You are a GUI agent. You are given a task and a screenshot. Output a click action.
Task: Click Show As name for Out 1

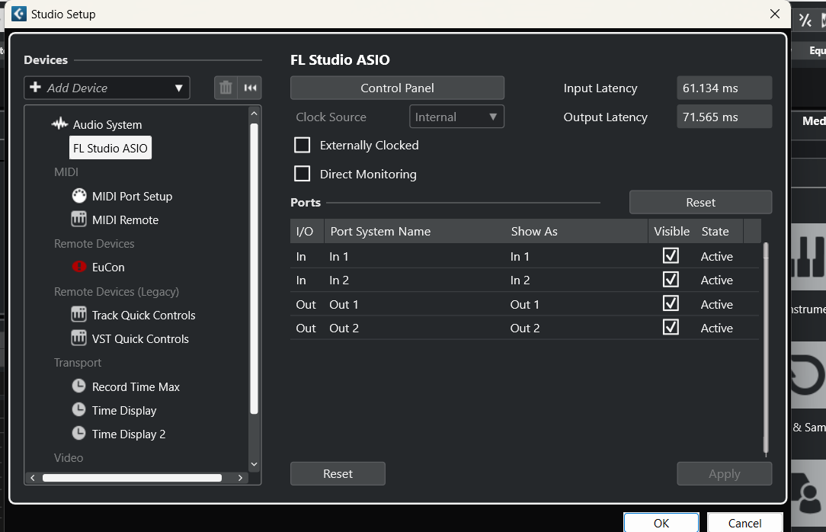[525, 304]
